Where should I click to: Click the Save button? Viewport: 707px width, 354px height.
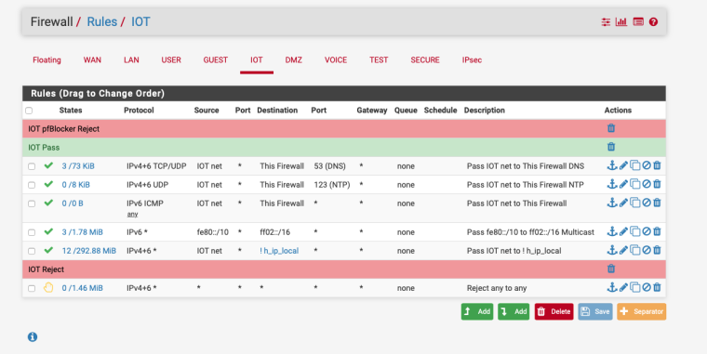click(595, 311)
